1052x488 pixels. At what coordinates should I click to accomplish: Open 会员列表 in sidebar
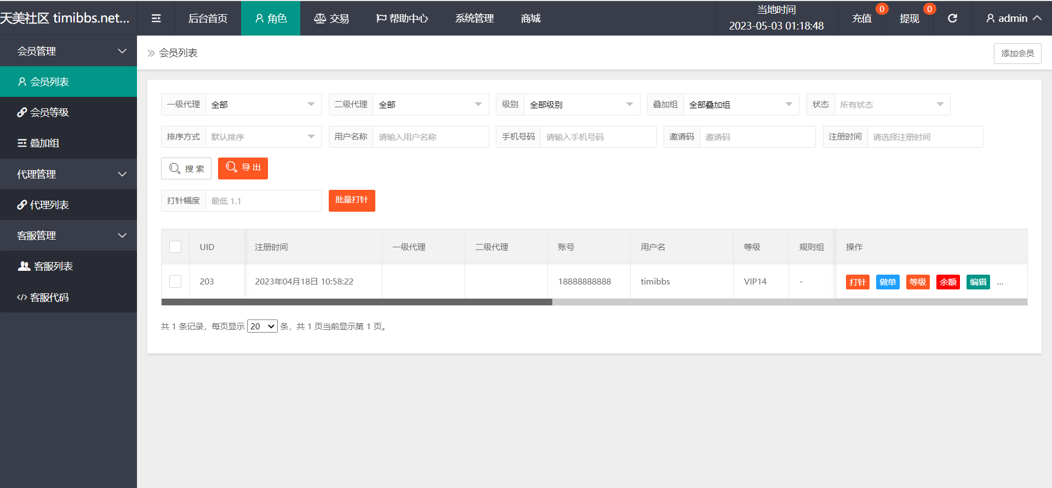pyautogui.click(x=68, y=82)
